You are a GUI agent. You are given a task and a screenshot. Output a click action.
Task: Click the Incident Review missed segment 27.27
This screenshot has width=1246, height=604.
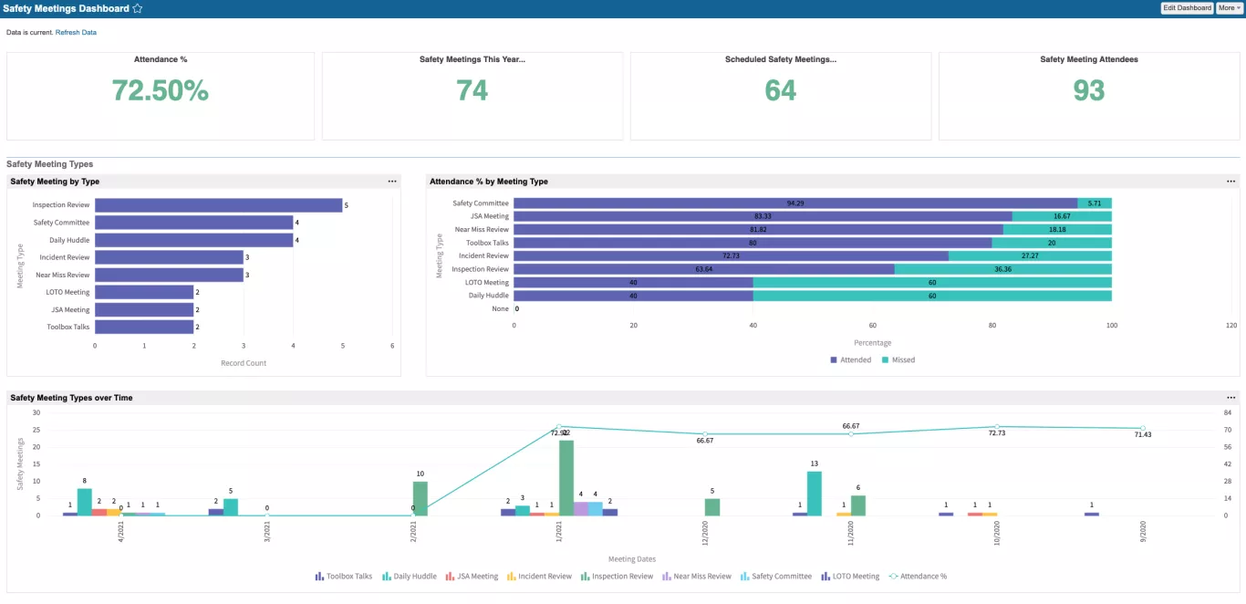pyautogui.click(x=1030, y=256)
